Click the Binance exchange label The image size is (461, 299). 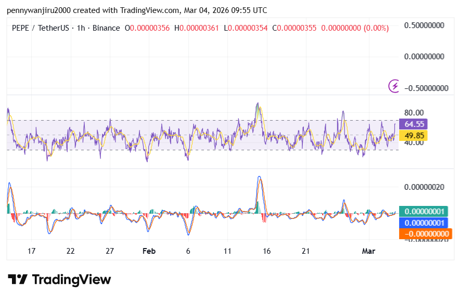pos(106,28)
